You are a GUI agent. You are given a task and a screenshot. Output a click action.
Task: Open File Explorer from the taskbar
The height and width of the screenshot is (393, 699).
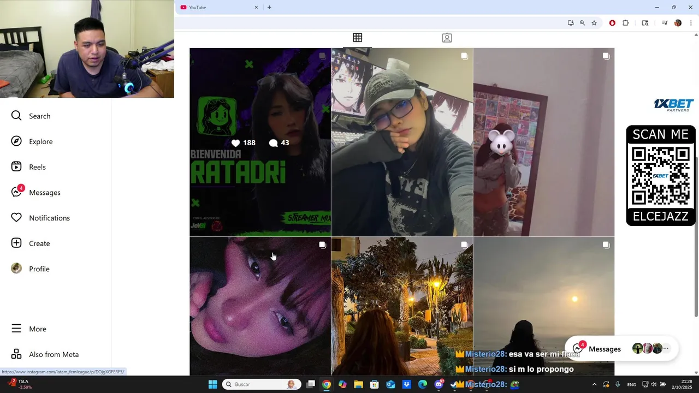[358, 384]
